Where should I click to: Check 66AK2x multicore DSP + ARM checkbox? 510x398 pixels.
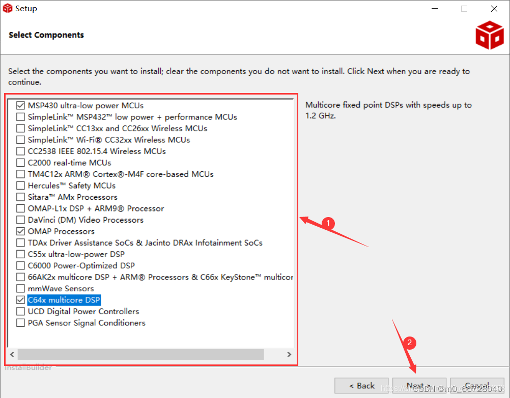click(20, 277)
